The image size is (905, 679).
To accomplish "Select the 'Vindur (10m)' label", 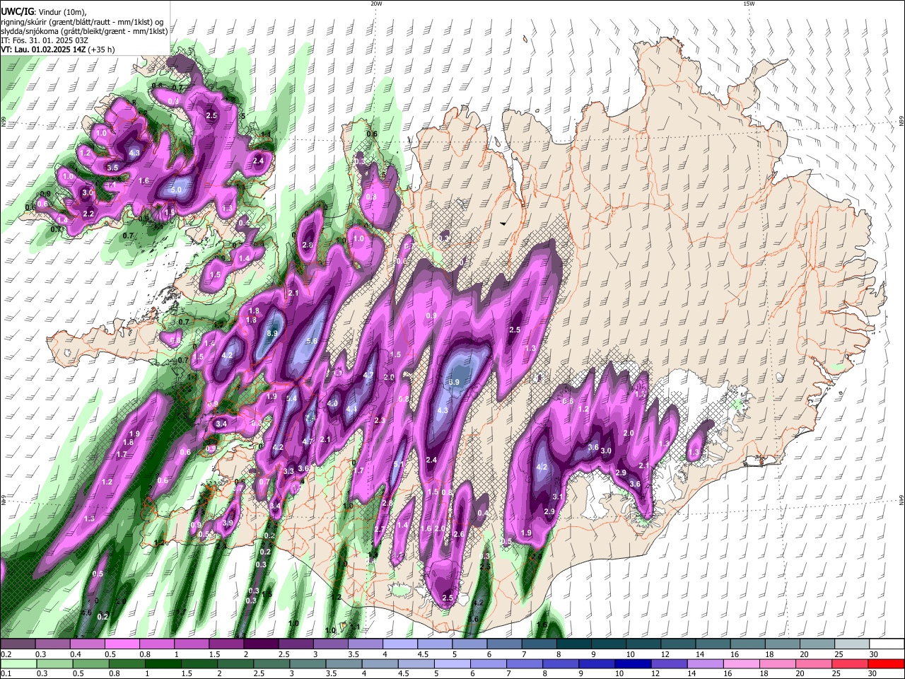I will point(64,11).
